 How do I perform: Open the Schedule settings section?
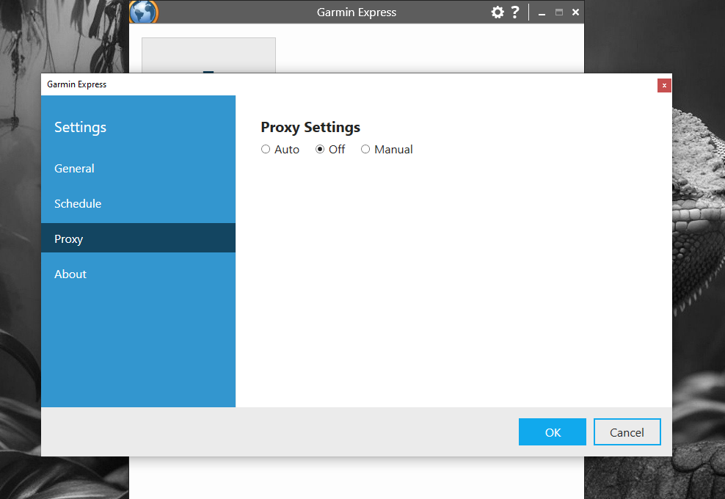point(78,204)
